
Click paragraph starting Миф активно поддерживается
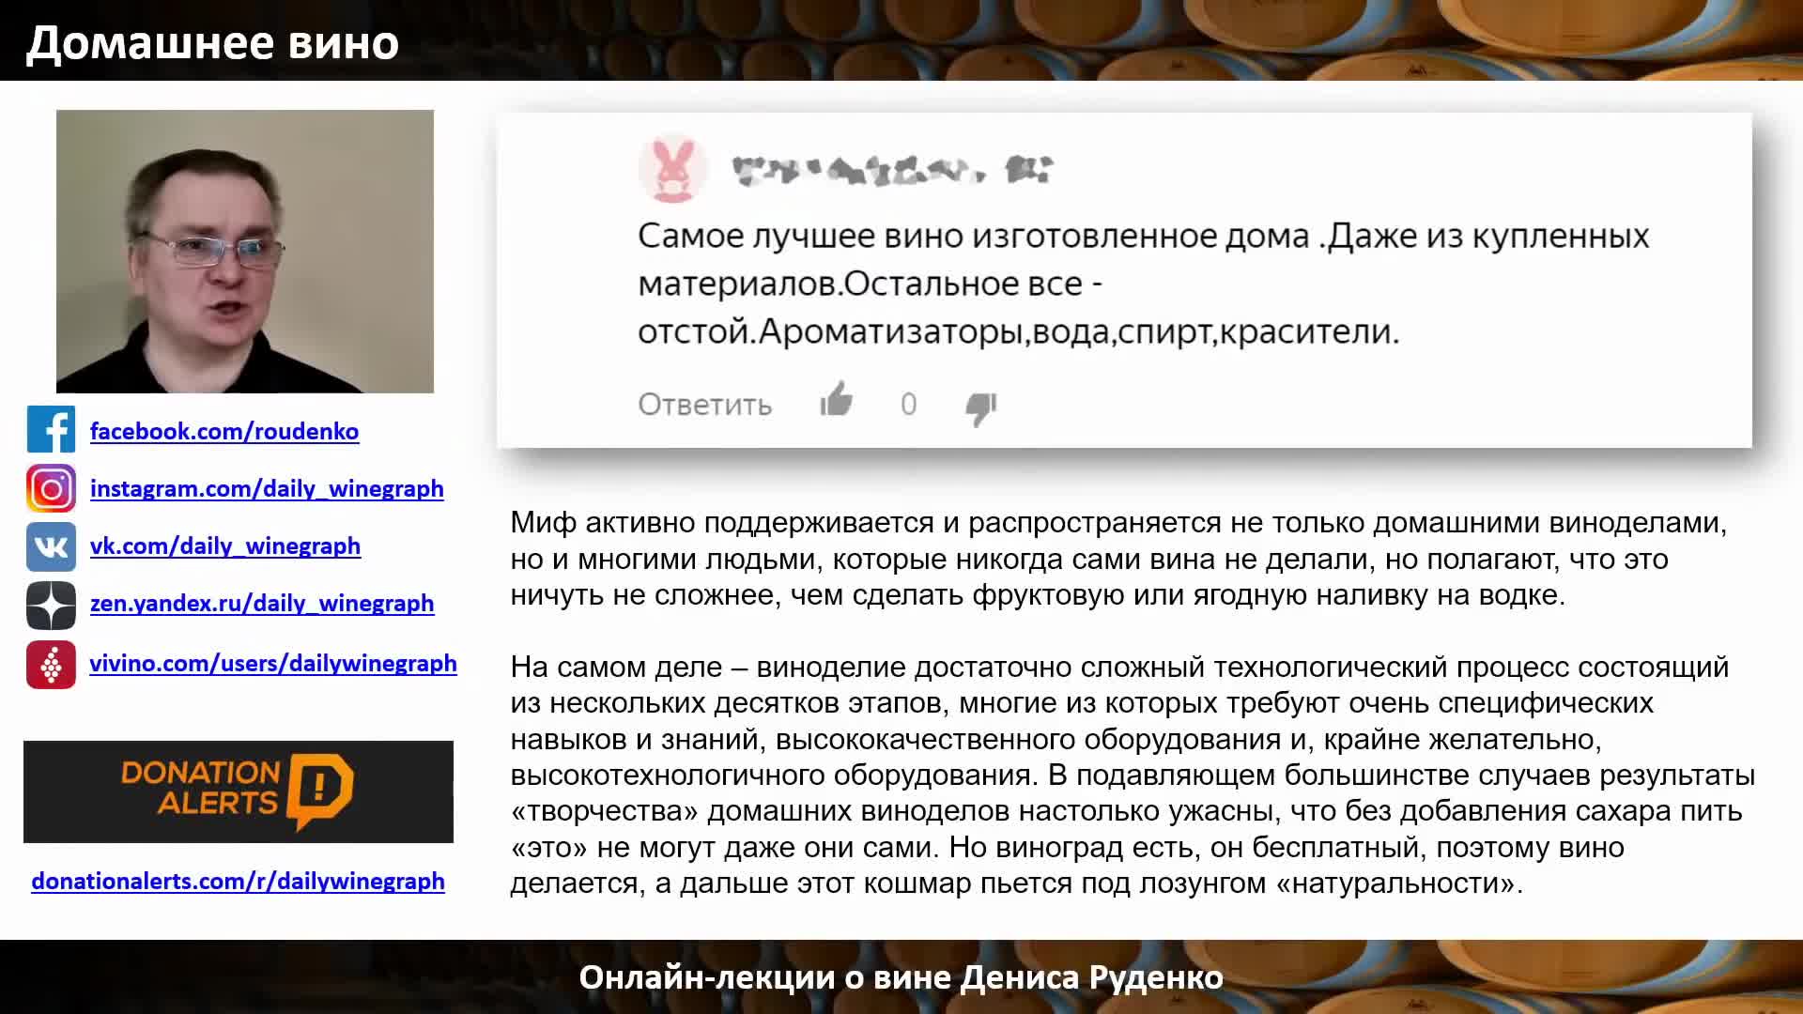pyautogui.click(x=1118, y=559)
